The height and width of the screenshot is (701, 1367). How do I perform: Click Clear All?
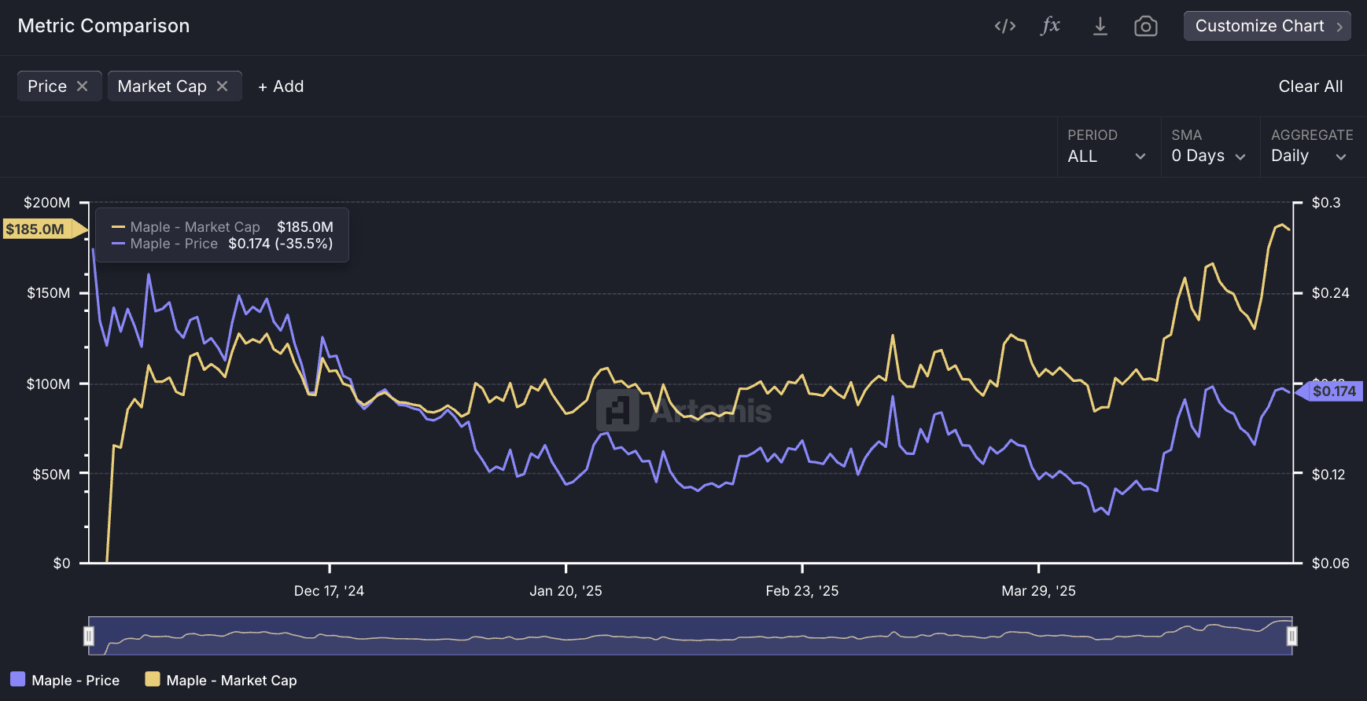click(1310, 86)
